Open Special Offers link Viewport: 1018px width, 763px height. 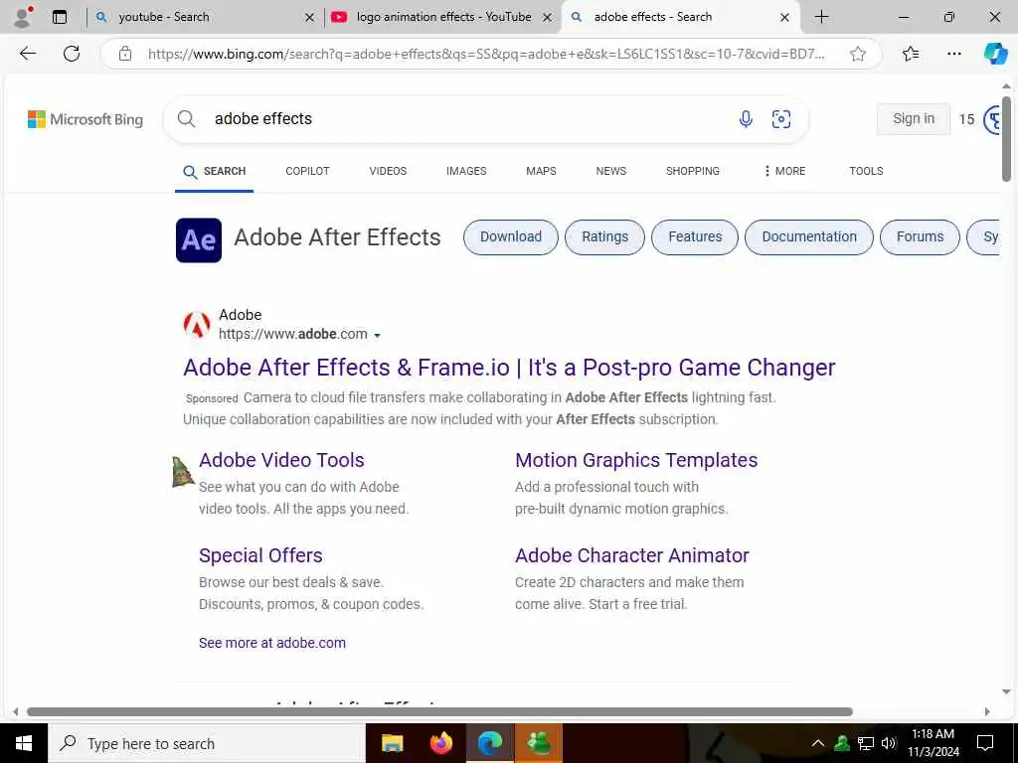point(260,555)
